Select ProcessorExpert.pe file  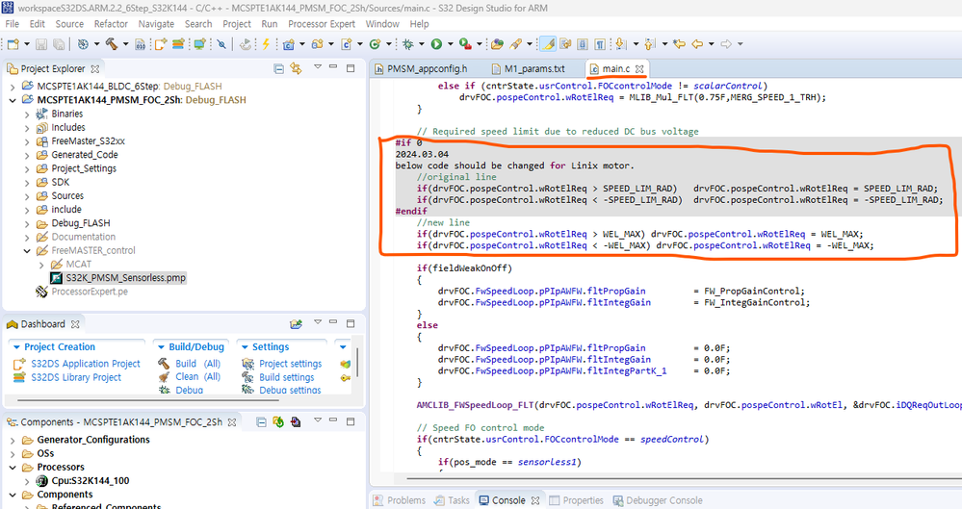(90, 292)
